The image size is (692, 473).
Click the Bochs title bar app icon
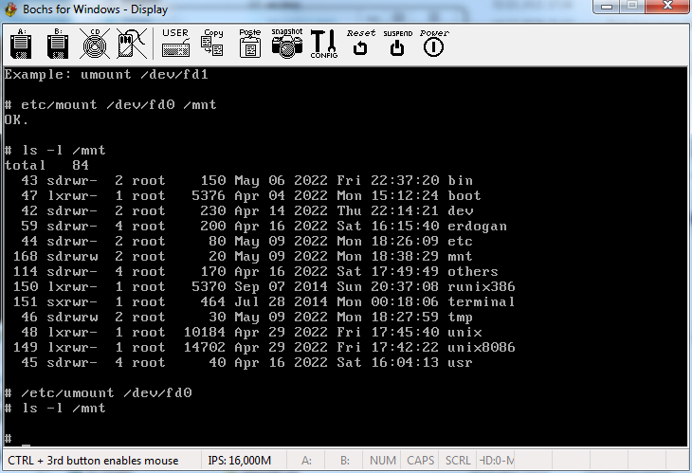pos(12,9)
